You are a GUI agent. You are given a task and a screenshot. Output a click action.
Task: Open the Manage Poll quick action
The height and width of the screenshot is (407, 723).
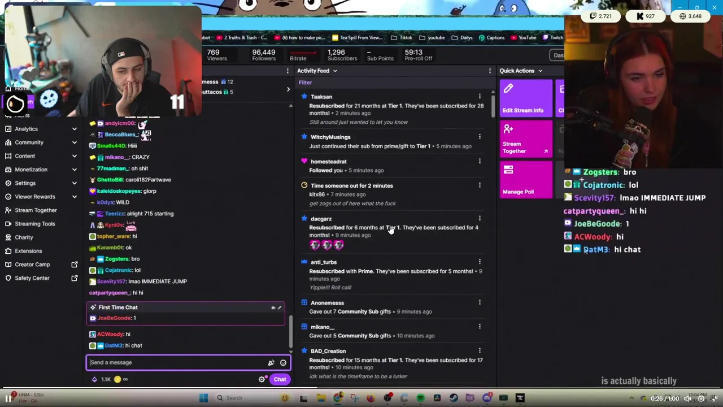[526, 180]
